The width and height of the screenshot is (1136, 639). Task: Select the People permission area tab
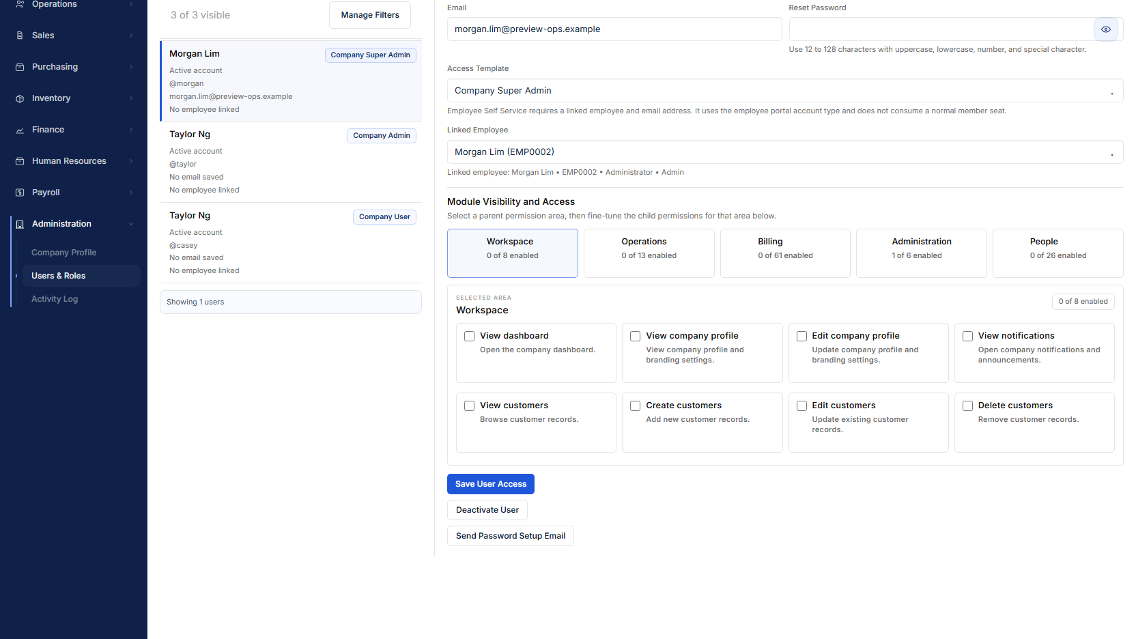pos(1058,253)
